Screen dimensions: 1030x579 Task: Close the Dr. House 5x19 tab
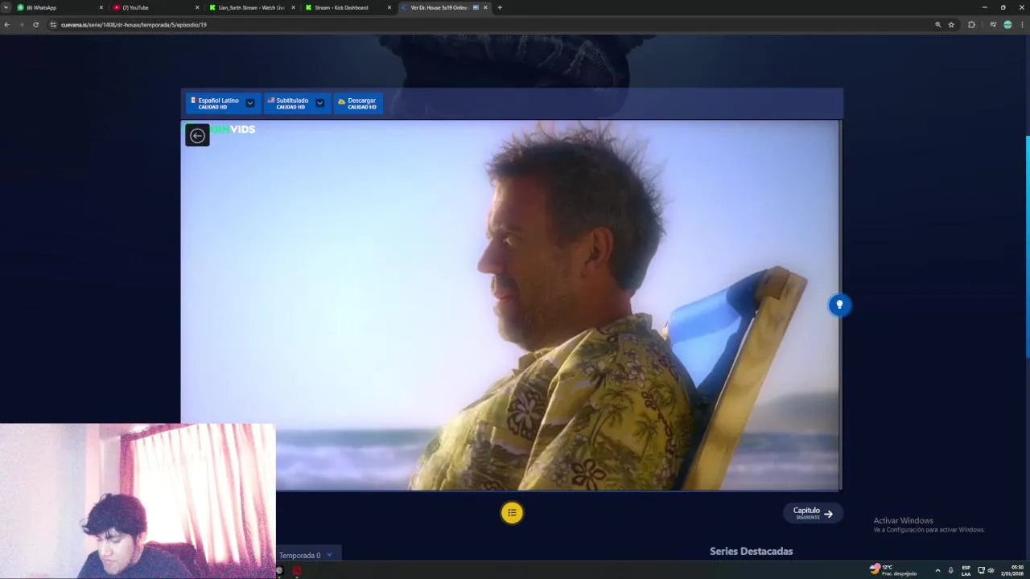click(485, 7)
